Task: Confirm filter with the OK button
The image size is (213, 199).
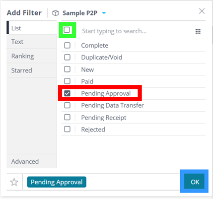Action: [x=194, y=181]
